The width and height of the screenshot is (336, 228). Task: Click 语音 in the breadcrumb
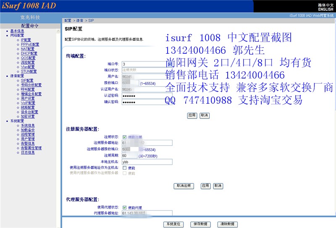tap(80, 21)
